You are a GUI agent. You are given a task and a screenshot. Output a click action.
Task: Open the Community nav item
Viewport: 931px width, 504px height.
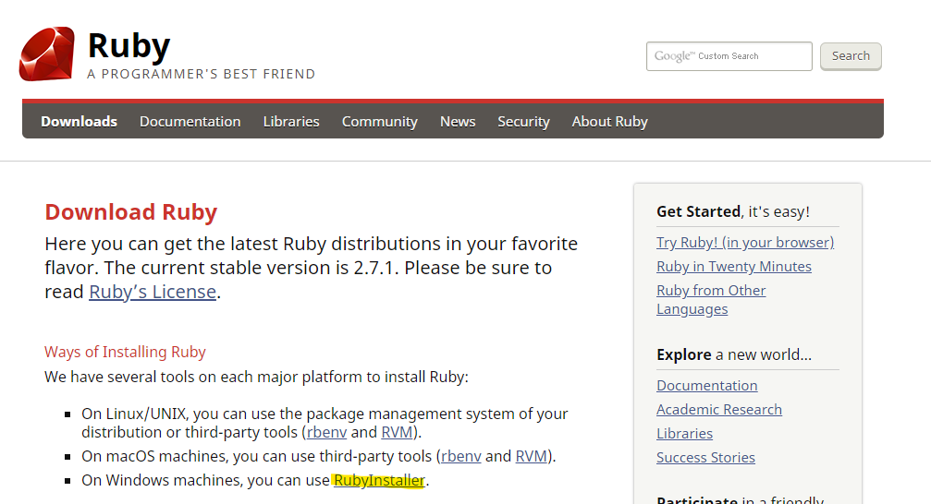tap(379, 122)
